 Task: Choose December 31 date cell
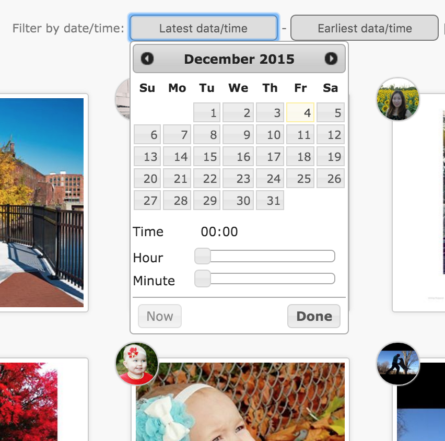click(x=270, y=201)
